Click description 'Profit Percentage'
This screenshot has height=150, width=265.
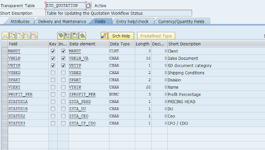184,95
